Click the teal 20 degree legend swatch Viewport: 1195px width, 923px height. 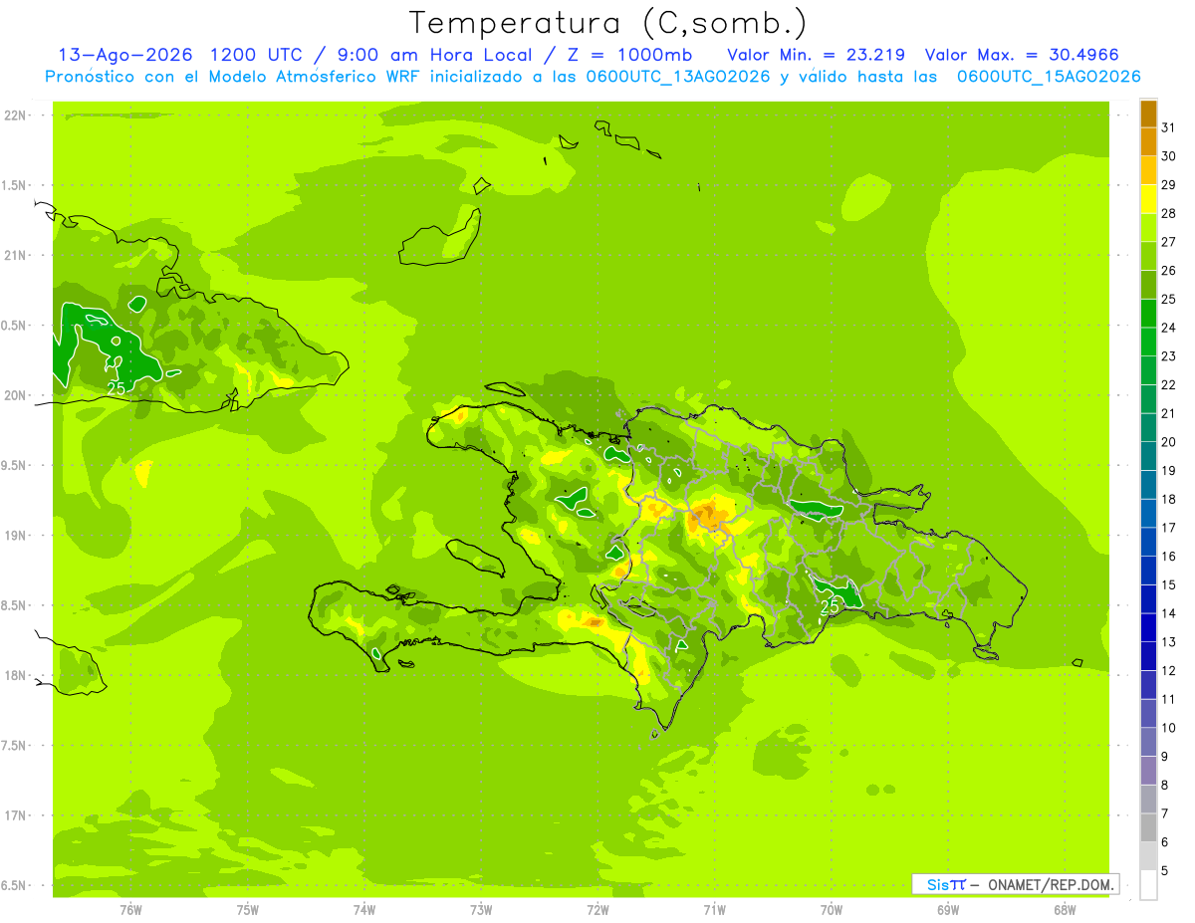click(x=1148, y=428)
